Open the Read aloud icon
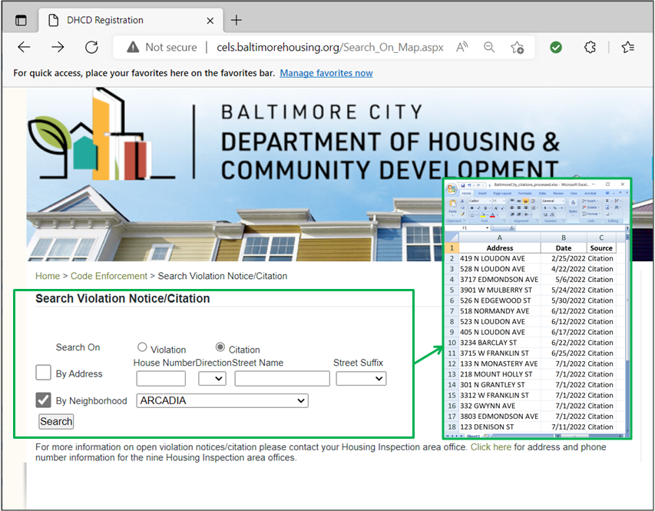655x511 pixels. coord(462,48)
